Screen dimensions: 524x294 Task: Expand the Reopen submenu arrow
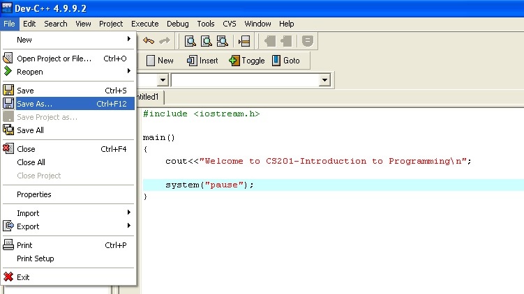click(128, 71)
